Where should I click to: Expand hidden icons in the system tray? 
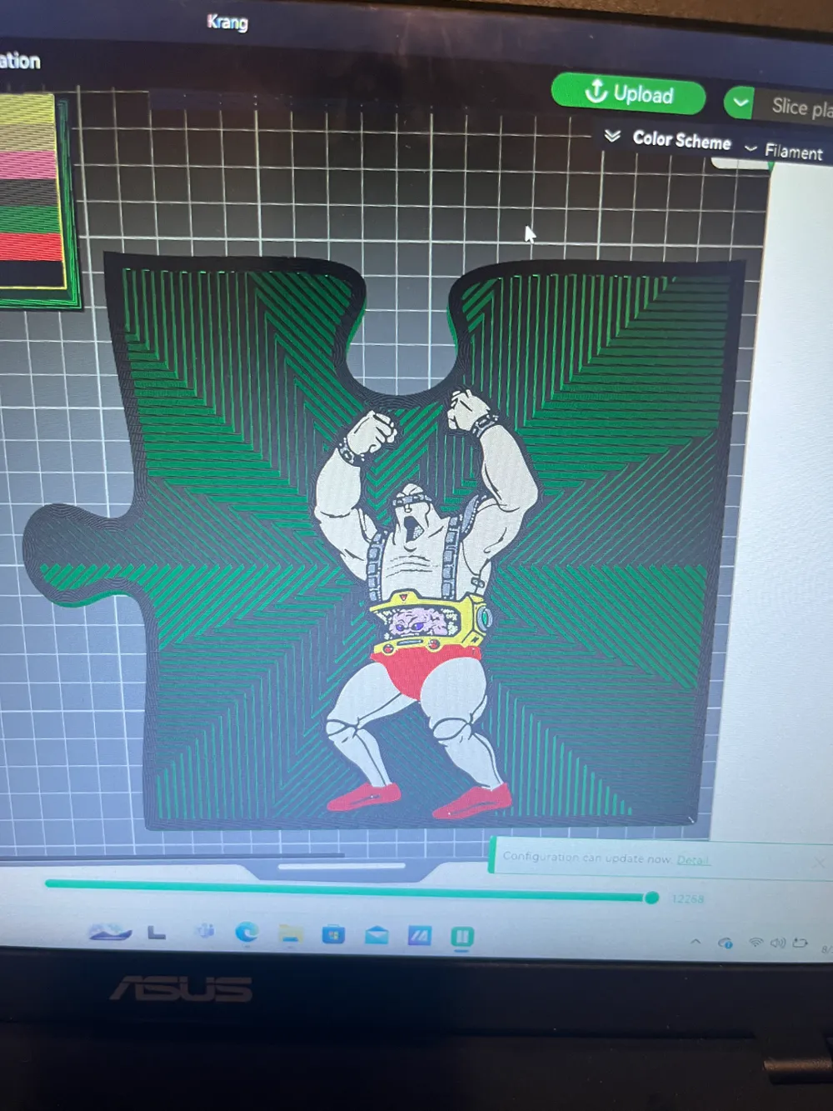696,943
